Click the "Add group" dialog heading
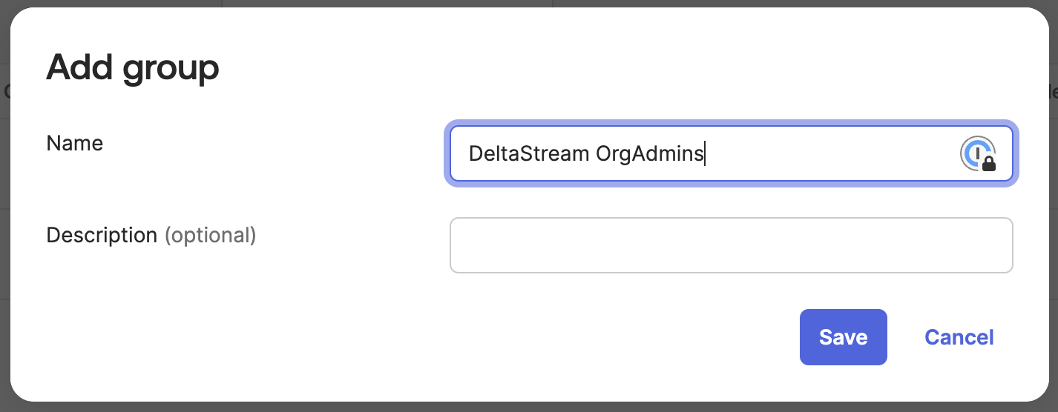The height and width of the screenshot is (412, 1058). point(133,68)
